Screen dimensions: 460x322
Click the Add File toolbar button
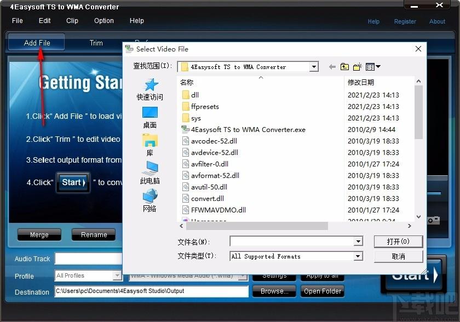[37, 43]
